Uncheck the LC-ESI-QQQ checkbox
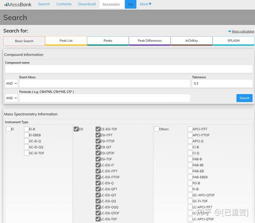This screenshot has height=223, width=255. (98, 207)
